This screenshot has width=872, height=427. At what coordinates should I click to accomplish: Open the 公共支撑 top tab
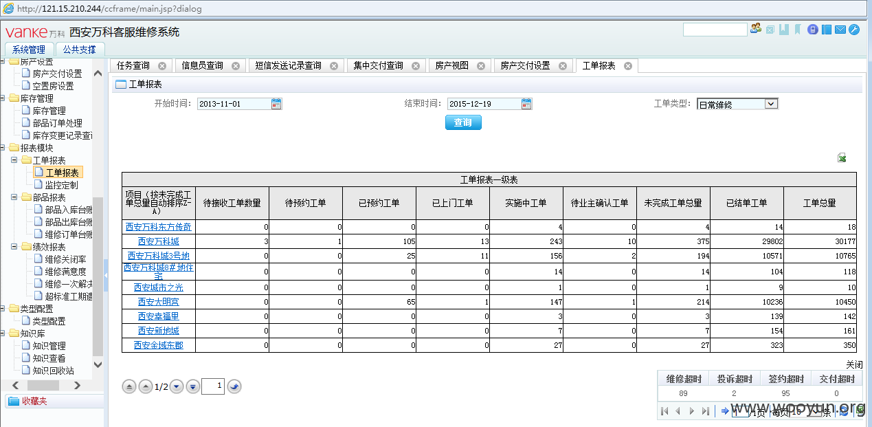pyautogui.click(x=80, y=50)
